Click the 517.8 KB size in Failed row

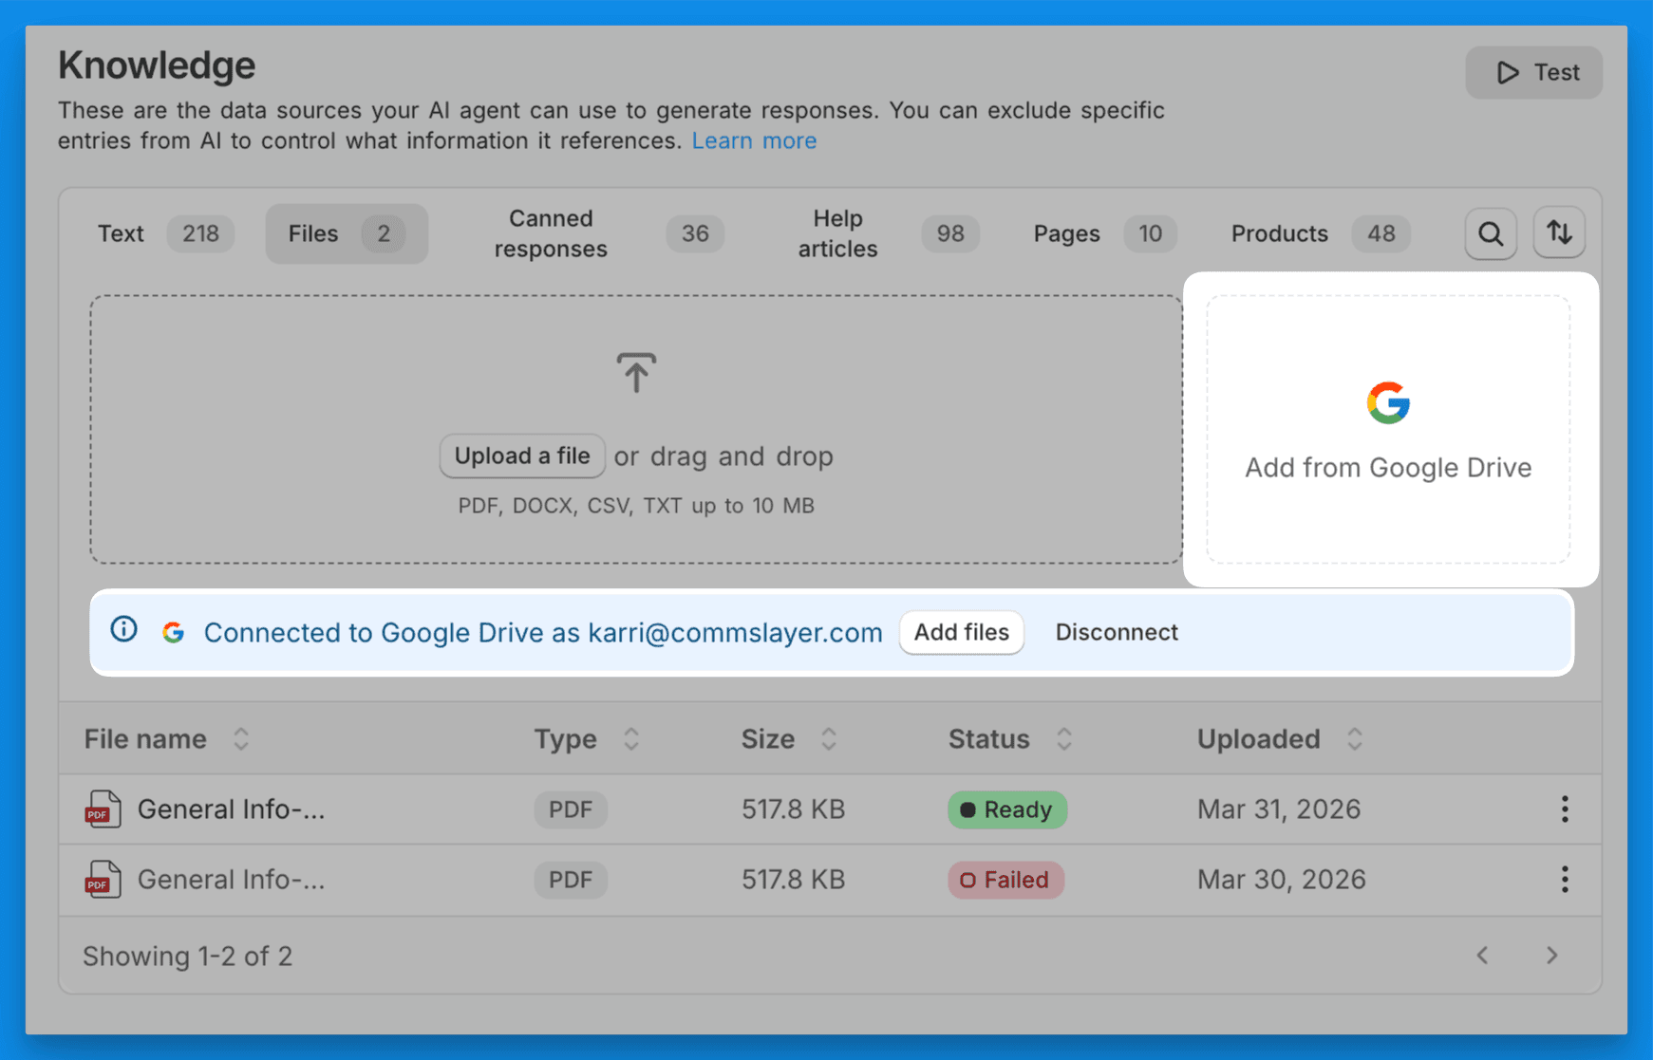point(793,880)
